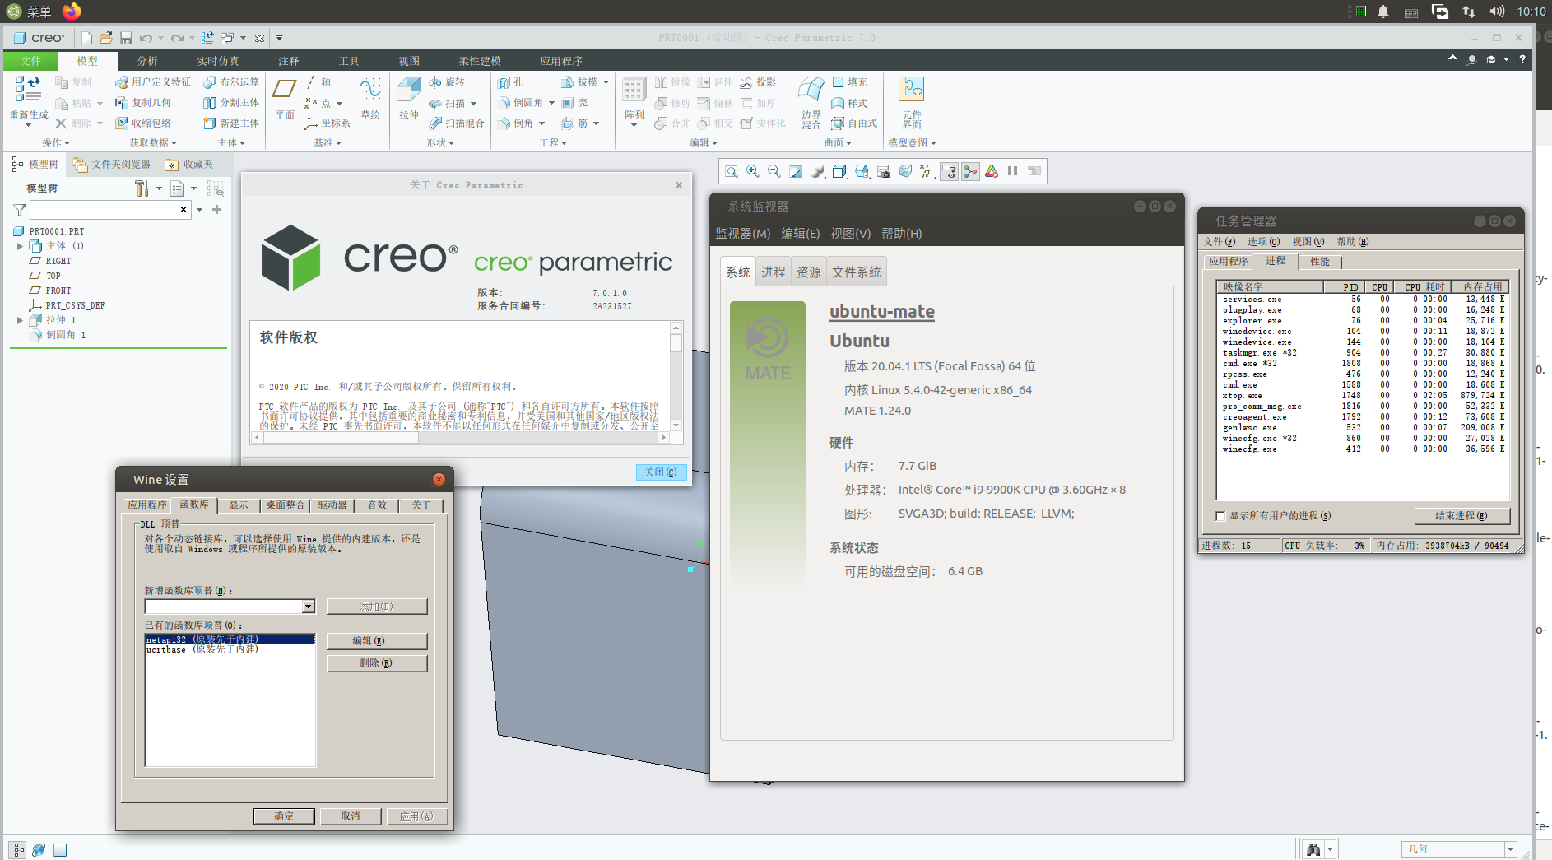
Task: Open the Draft (拔模) dropdown arrow
Action: coord(606,82)
